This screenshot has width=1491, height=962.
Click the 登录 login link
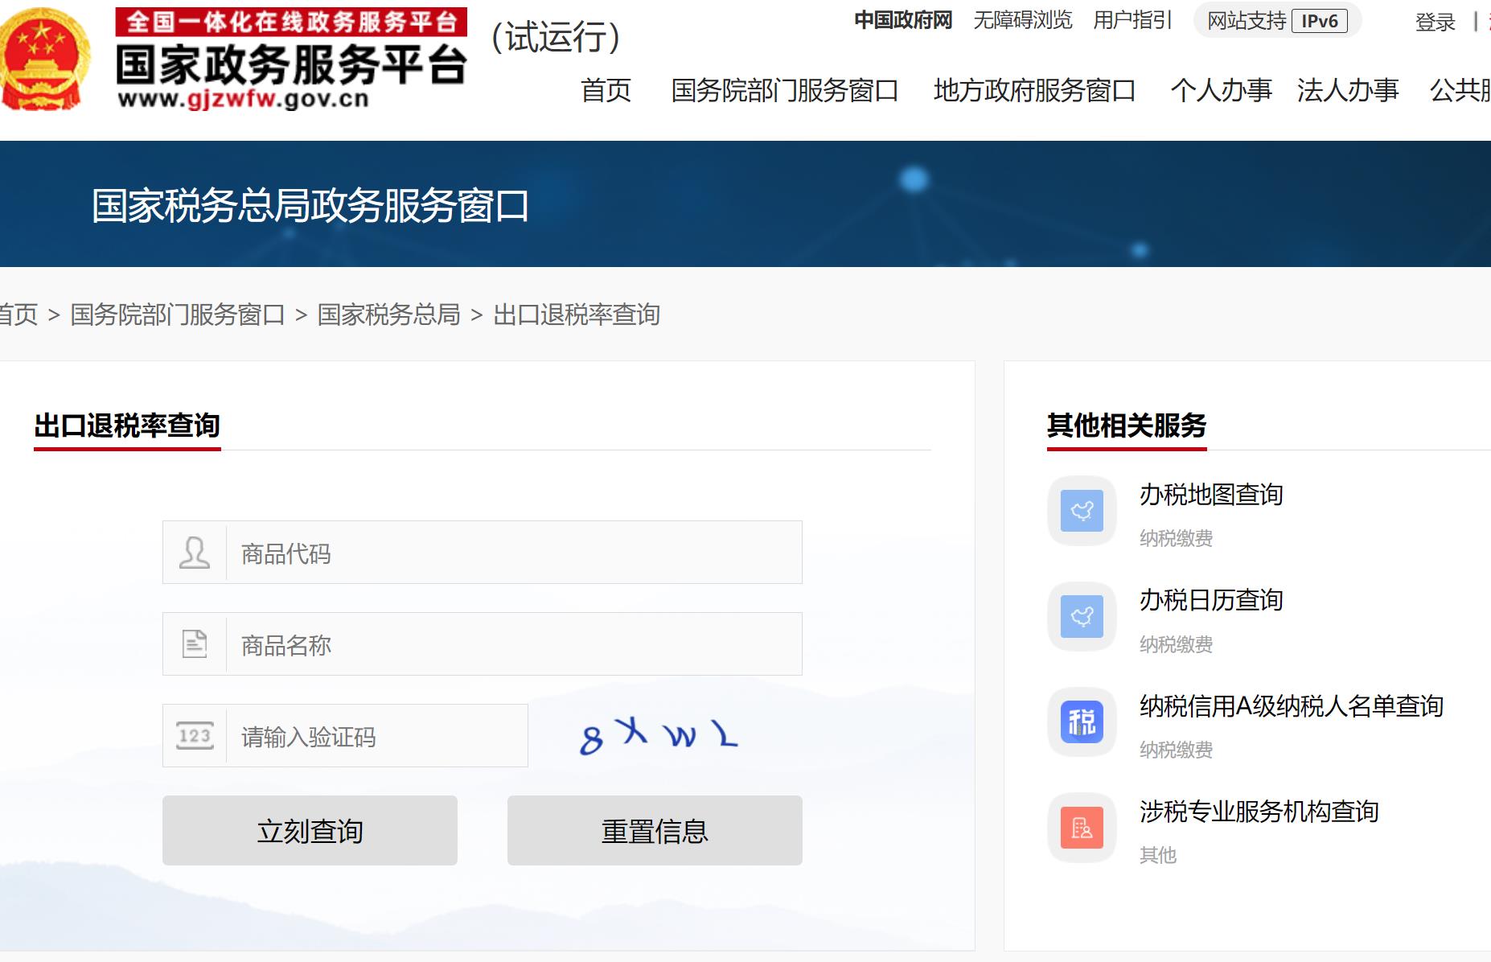[1436, 23]
